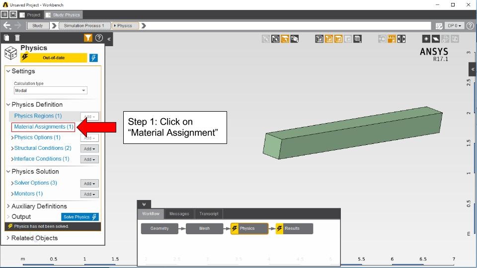Click the multi-body selection icon
477x268 pixels.
coord(295,39)
